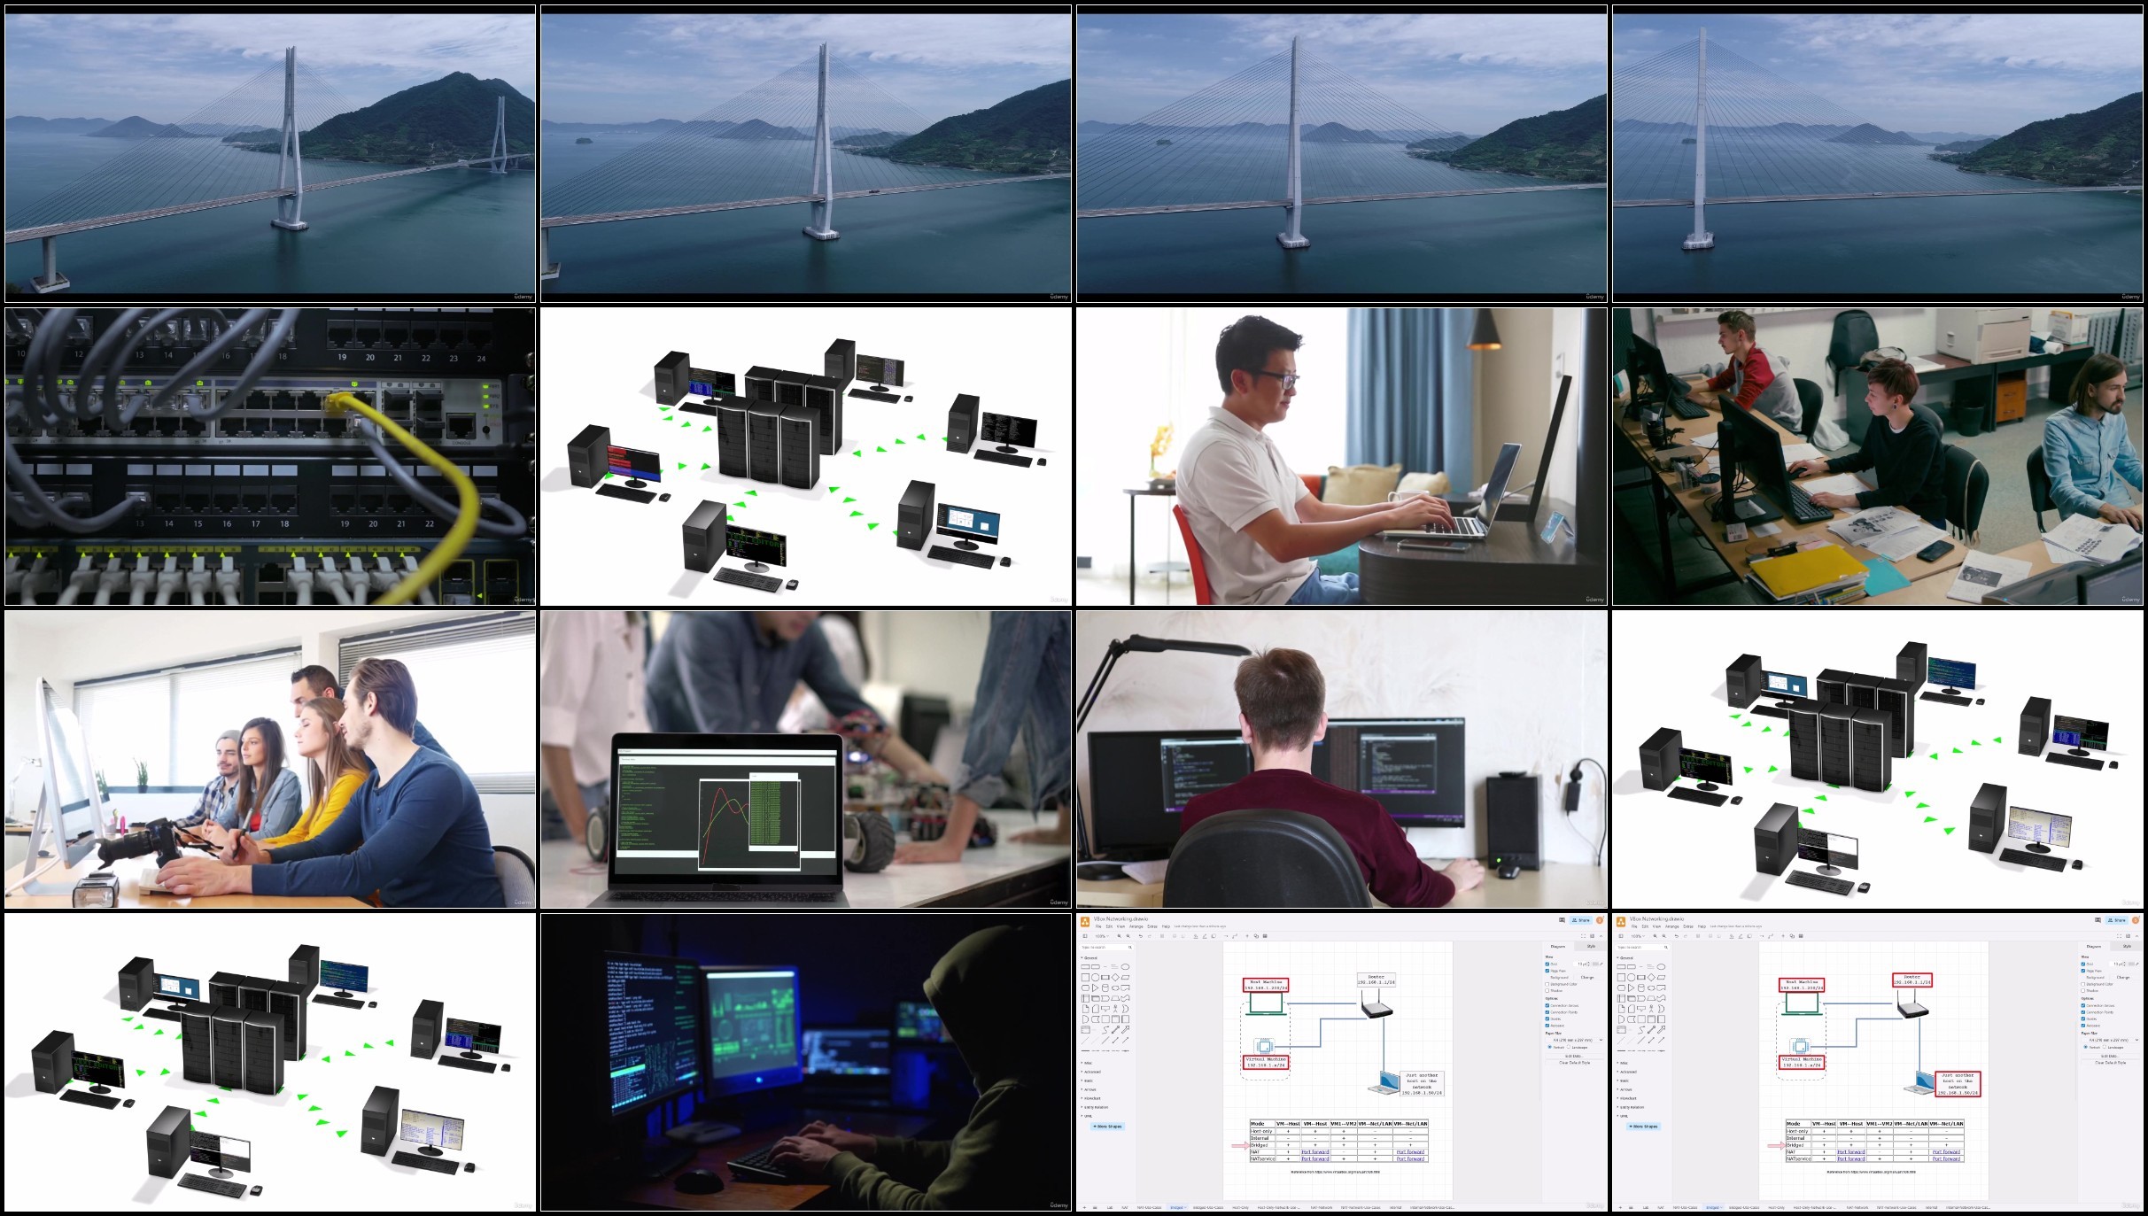
Task: Click comments icon beside Share in left draw.io frame
Action: (x=1563, y=920)
